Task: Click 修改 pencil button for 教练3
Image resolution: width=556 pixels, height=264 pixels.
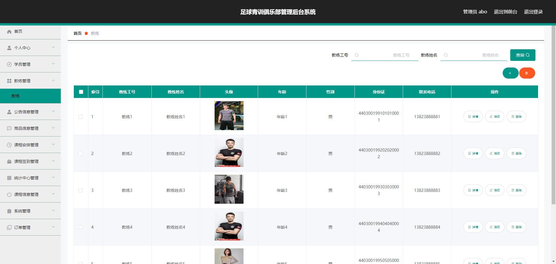Action: [x=495, y=190]
